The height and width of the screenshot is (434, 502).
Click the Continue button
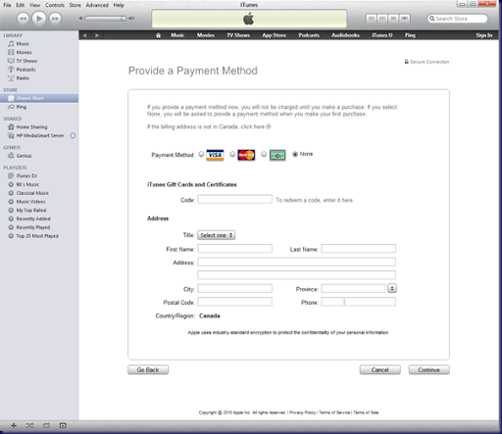(428, 369)
